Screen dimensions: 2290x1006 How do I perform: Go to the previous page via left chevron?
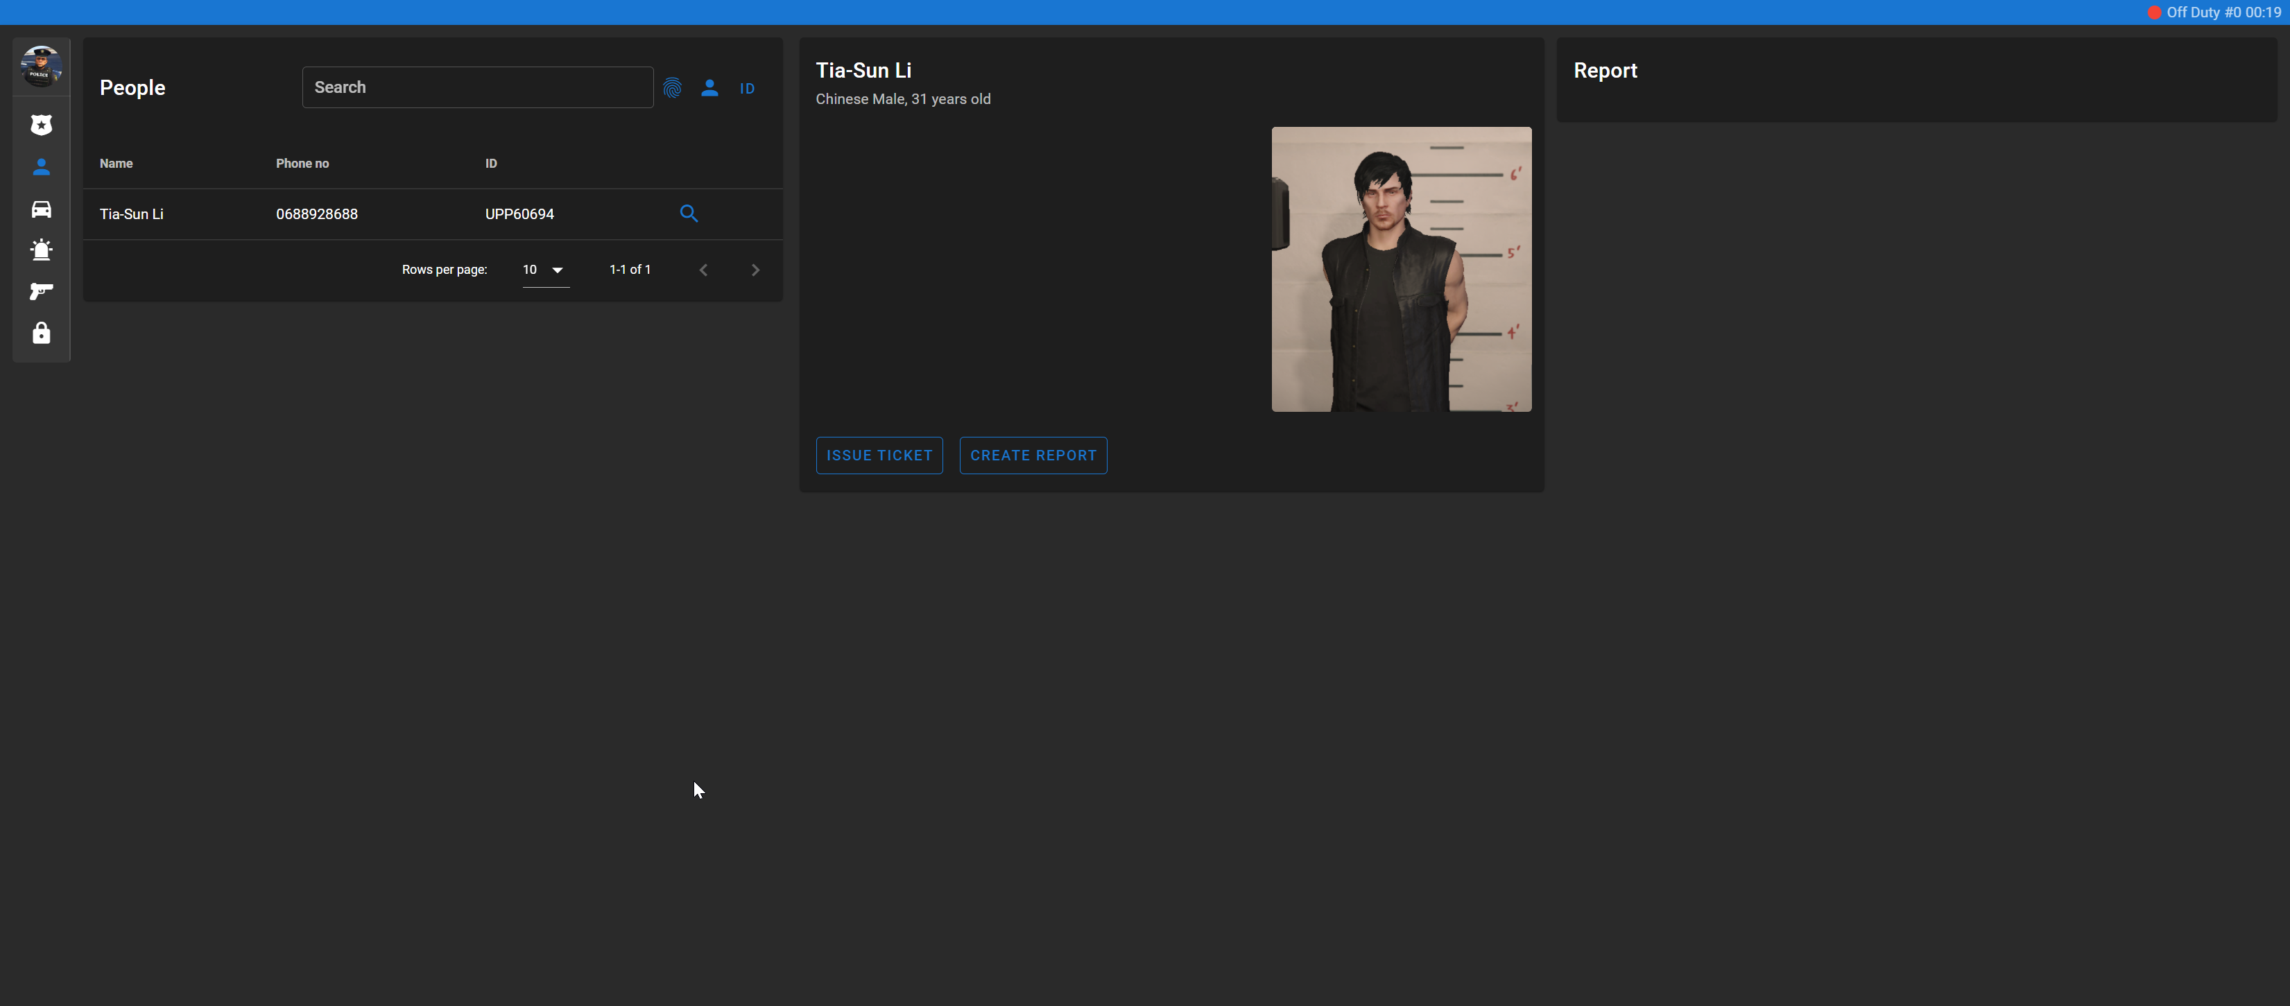[x=703, y=269]
